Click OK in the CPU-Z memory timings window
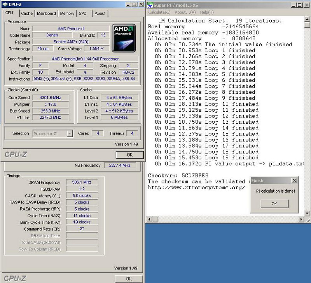Image resolution: width=311 pixels, height=283 pixels. pos(129,278)
